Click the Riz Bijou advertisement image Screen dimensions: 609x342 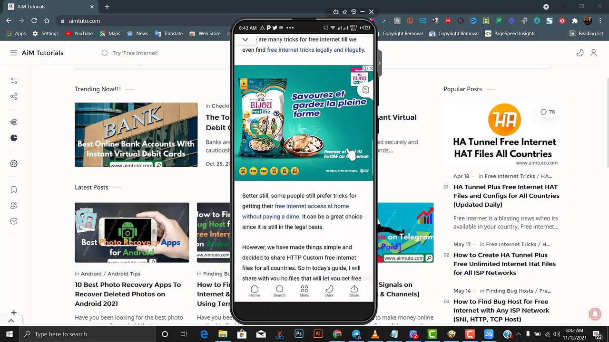tap(304, 123)
